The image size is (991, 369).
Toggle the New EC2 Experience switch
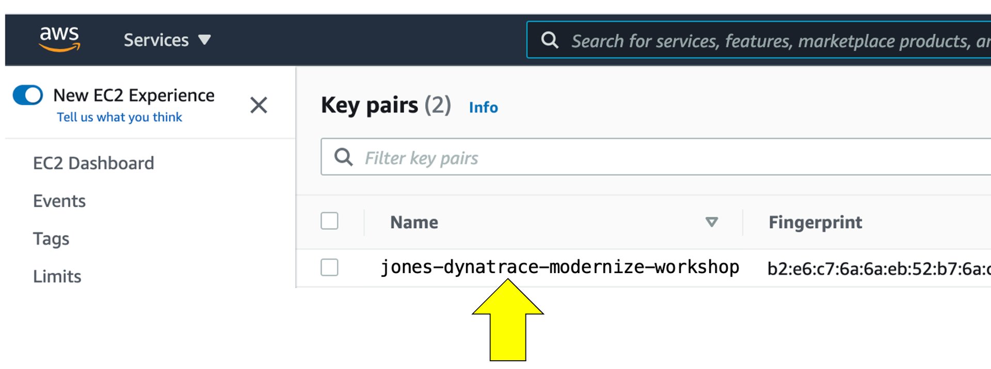(x=28, y=95)
